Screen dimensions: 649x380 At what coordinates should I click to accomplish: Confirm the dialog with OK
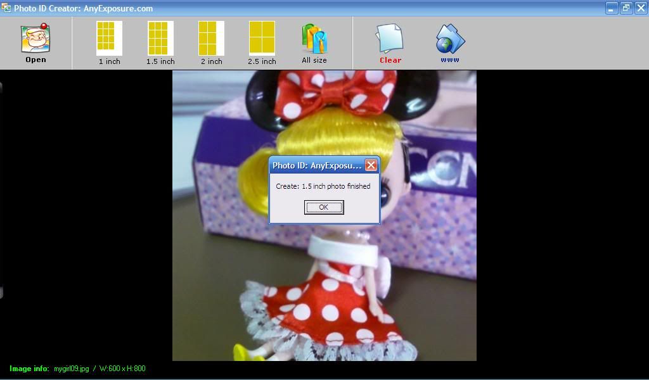pos(324,207)
